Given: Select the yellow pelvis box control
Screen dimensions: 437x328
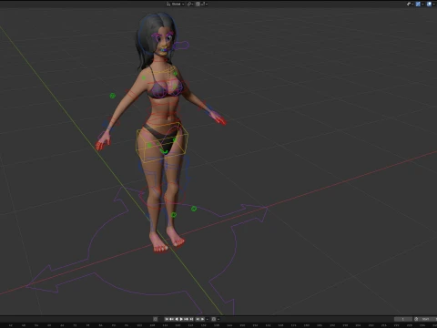Looking at the screenshot, I should coord(162,141).
